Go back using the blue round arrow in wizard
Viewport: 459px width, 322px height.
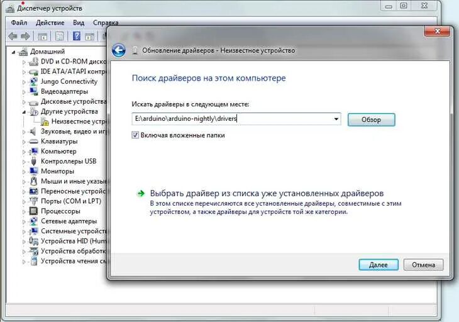coord(119,50)
